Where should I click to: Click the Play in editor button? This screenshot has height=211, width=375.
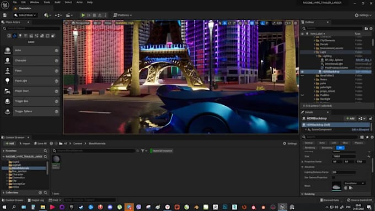83,15
